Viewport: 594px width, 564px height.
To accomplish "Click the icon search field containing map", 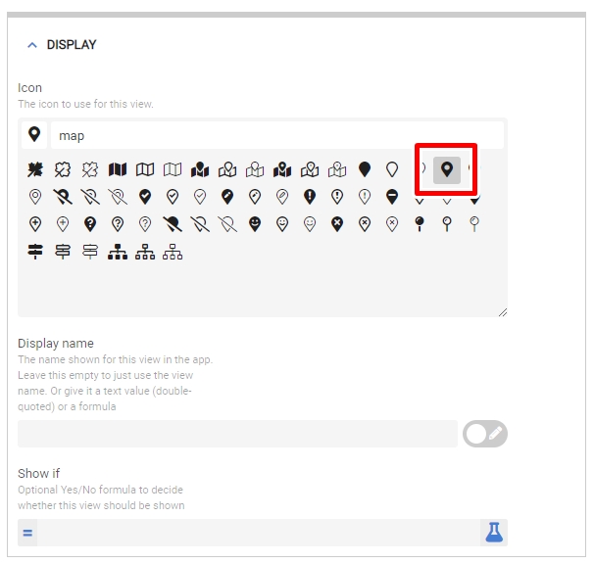I will [x=277, y=135].
